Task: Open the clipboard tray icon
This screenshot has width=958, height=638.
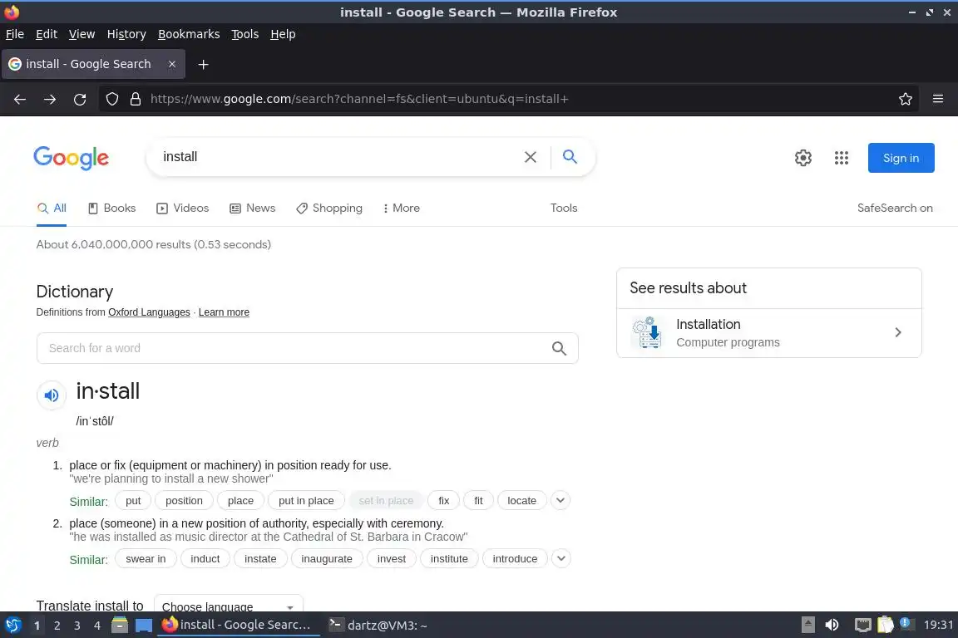Action: point(885,626)
